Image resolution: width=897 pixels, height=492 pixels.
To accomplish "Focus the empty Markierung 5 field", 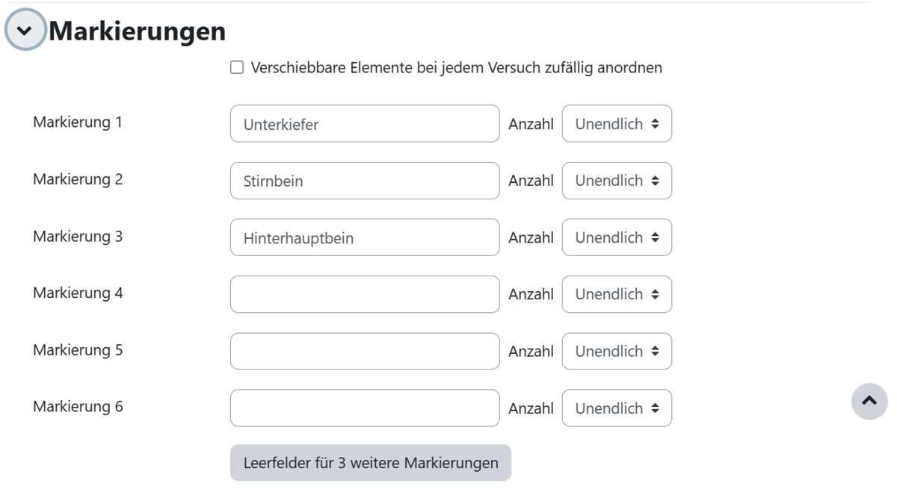I will (365, 351).
